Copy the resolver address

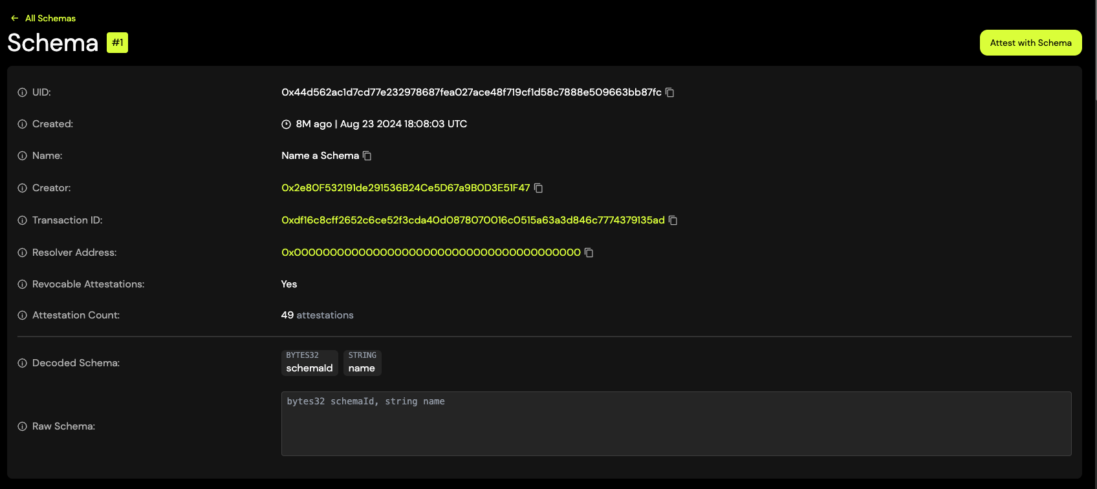click(589, 253)
